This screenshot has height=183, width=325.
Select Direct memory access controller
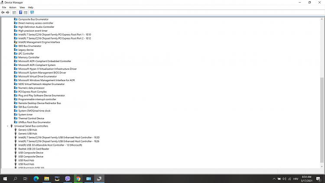coord(36,23)
